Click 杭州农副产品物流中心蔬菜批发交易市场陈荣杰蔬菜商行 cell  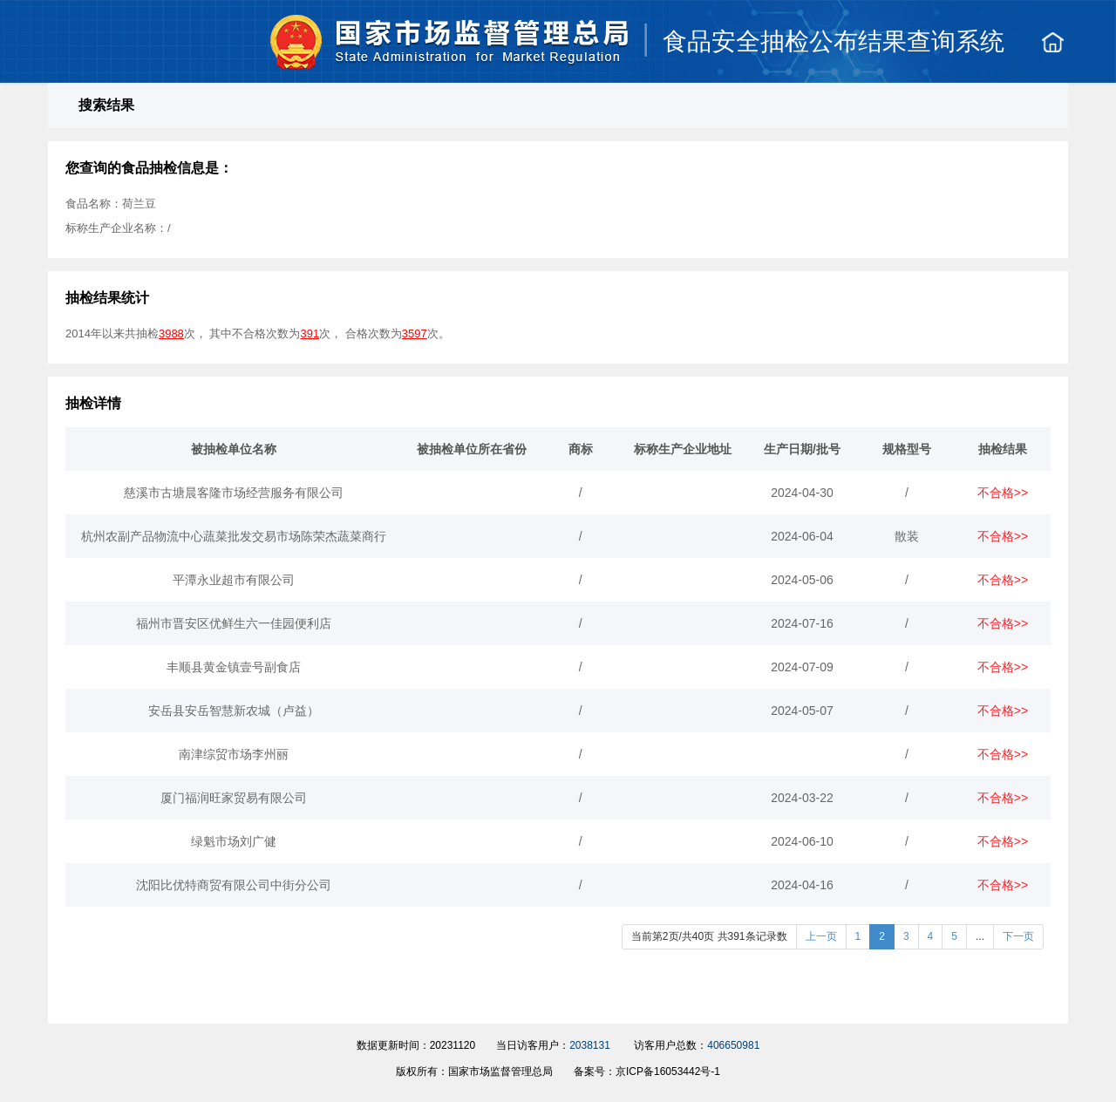click(234, 536)
